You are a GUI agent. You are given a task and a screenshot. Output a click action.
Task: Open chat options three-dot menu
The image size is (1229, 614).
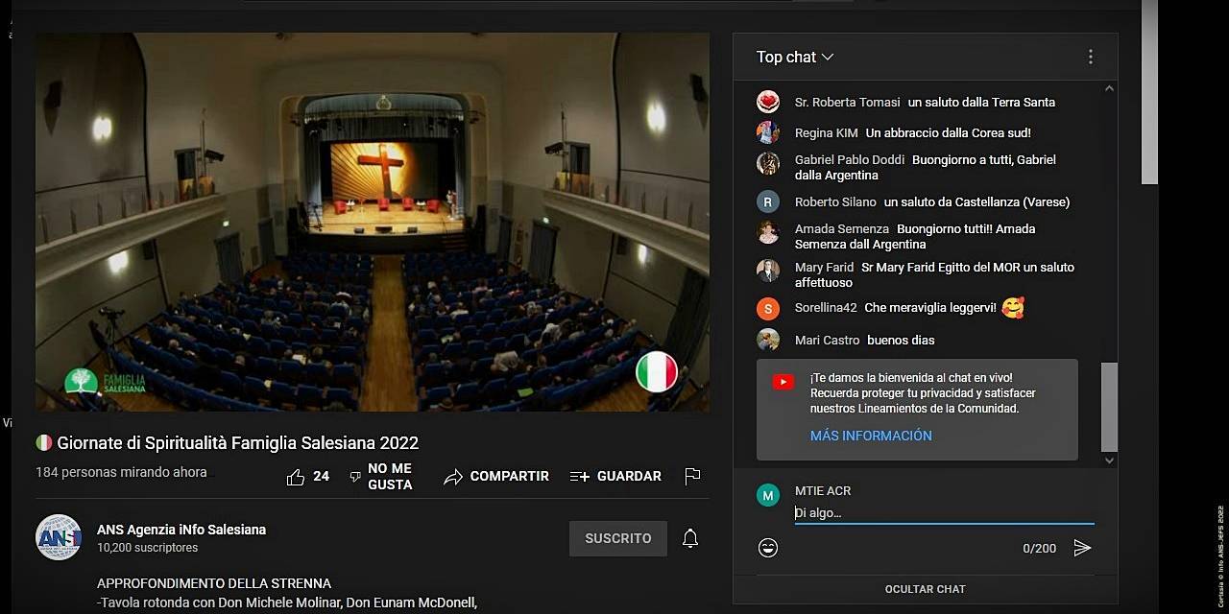tap(1090, 57)
